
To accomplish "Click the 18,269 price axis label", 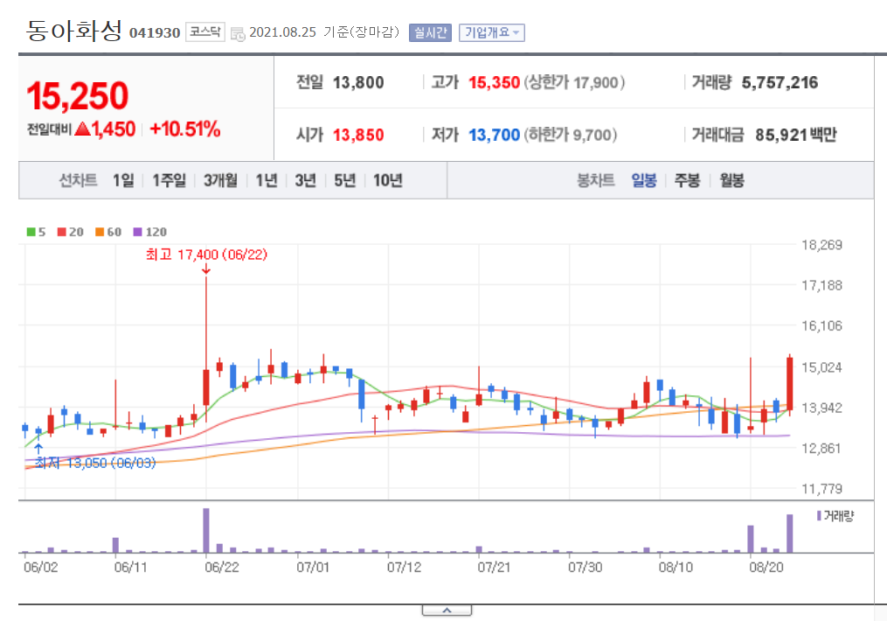I will pos(821,245).
